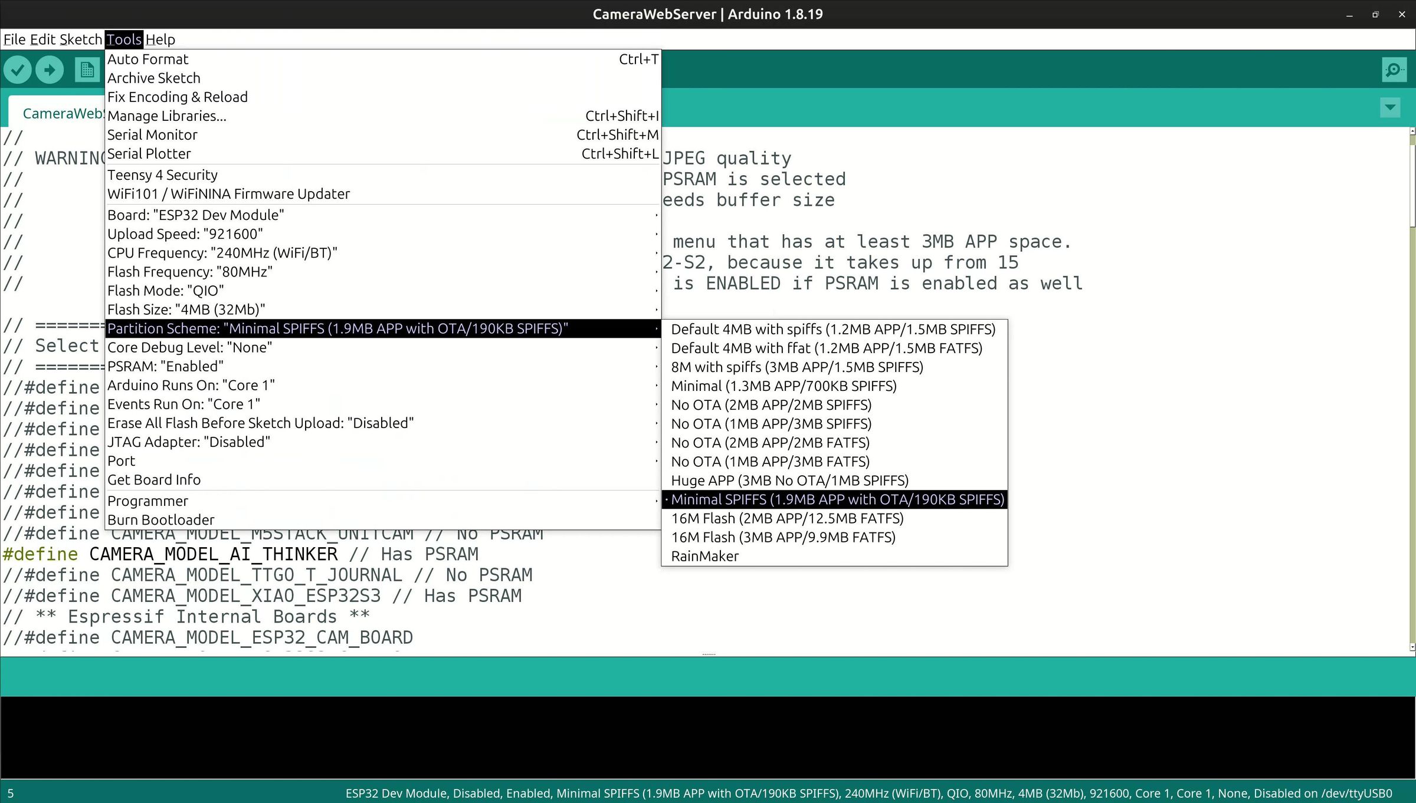Screen dimensions: 1416x803
Task: Open the Help menu
Action: [160, 40]
